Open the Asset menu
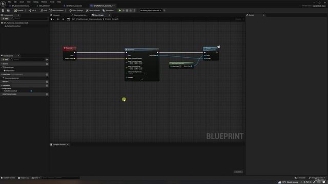 [22, 2]
